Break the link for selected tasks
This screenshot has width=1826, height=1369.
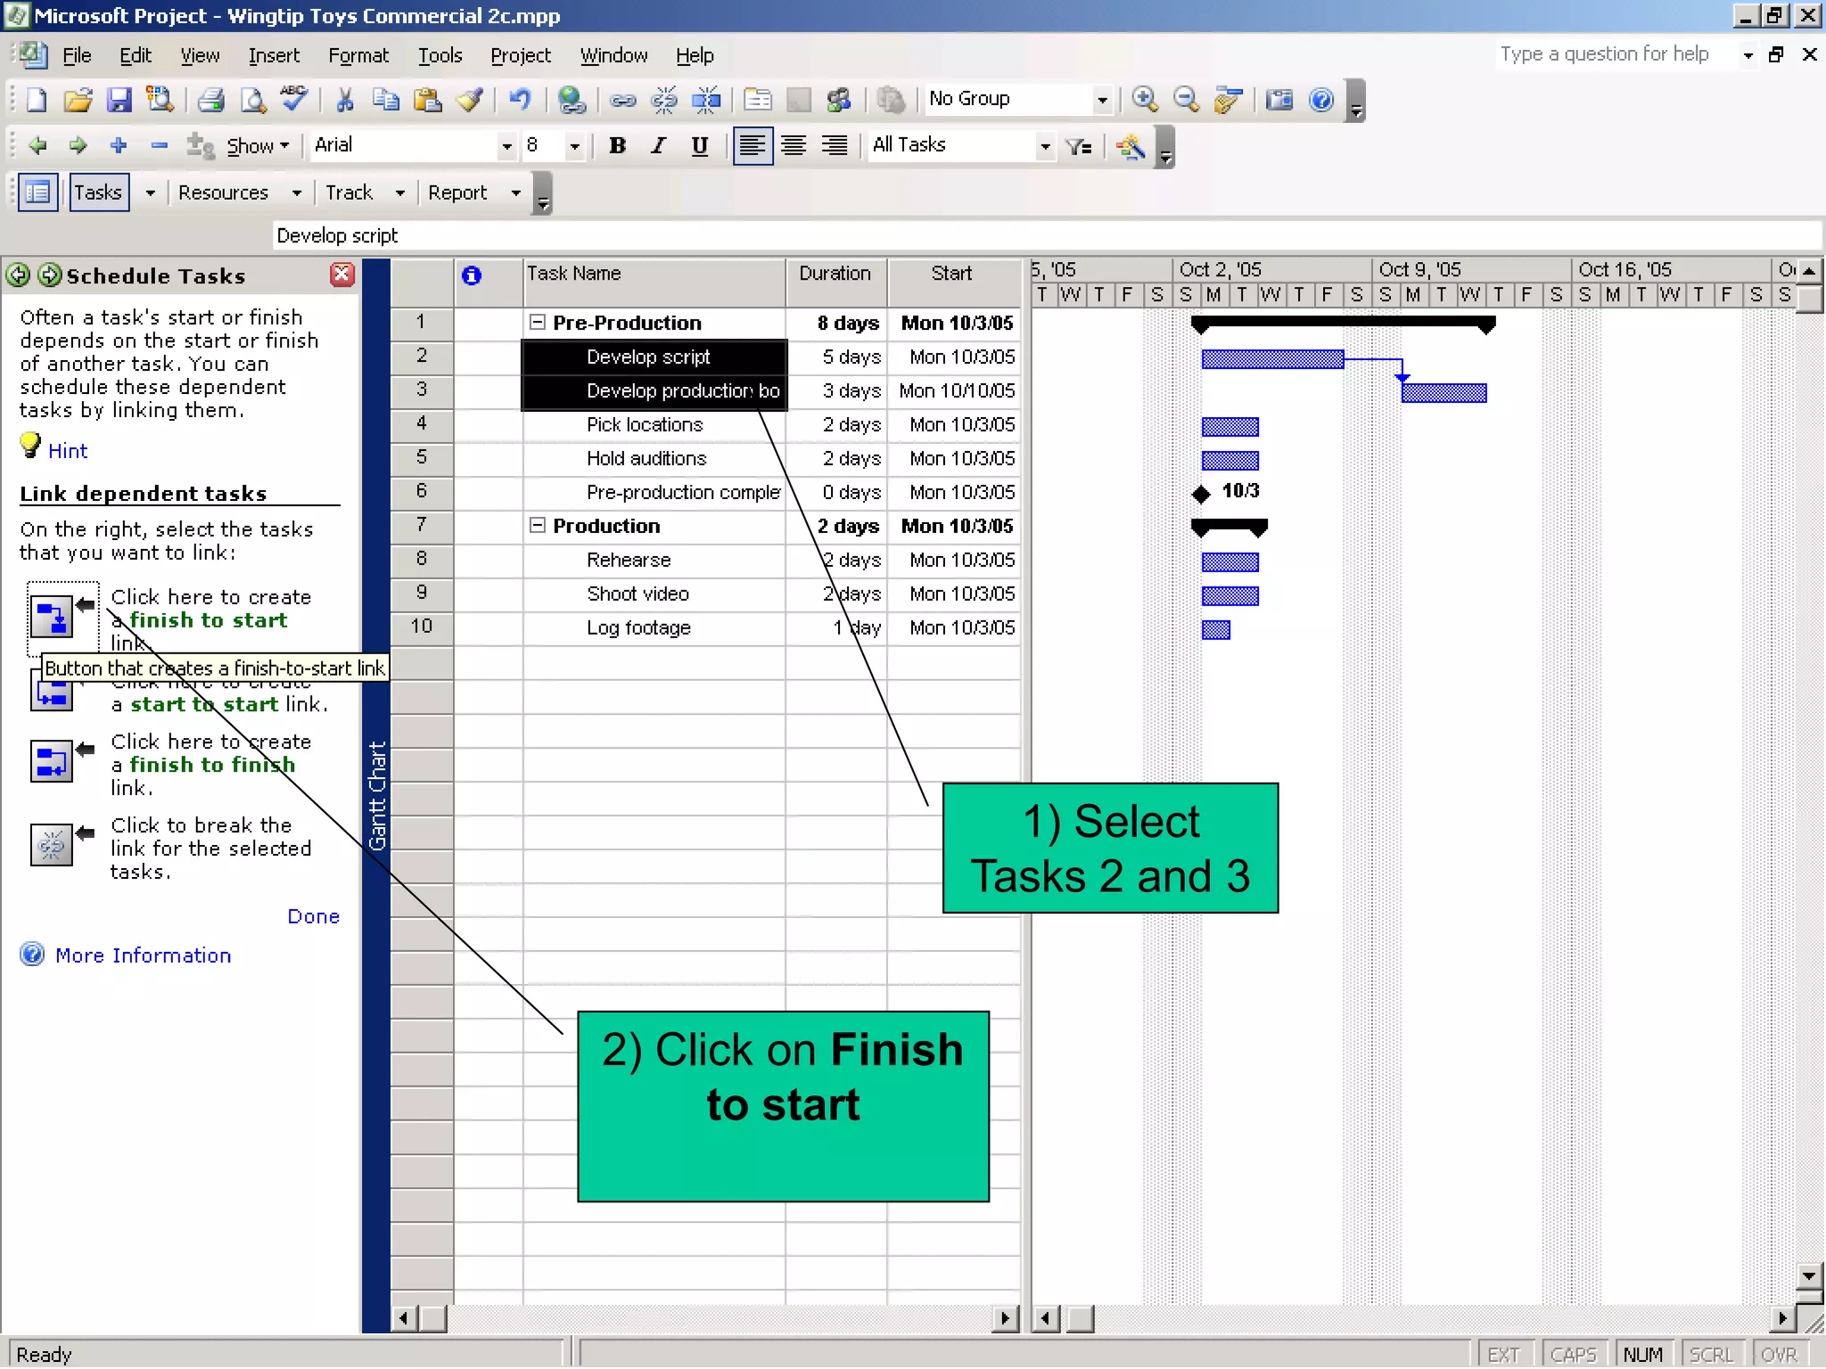52,845
